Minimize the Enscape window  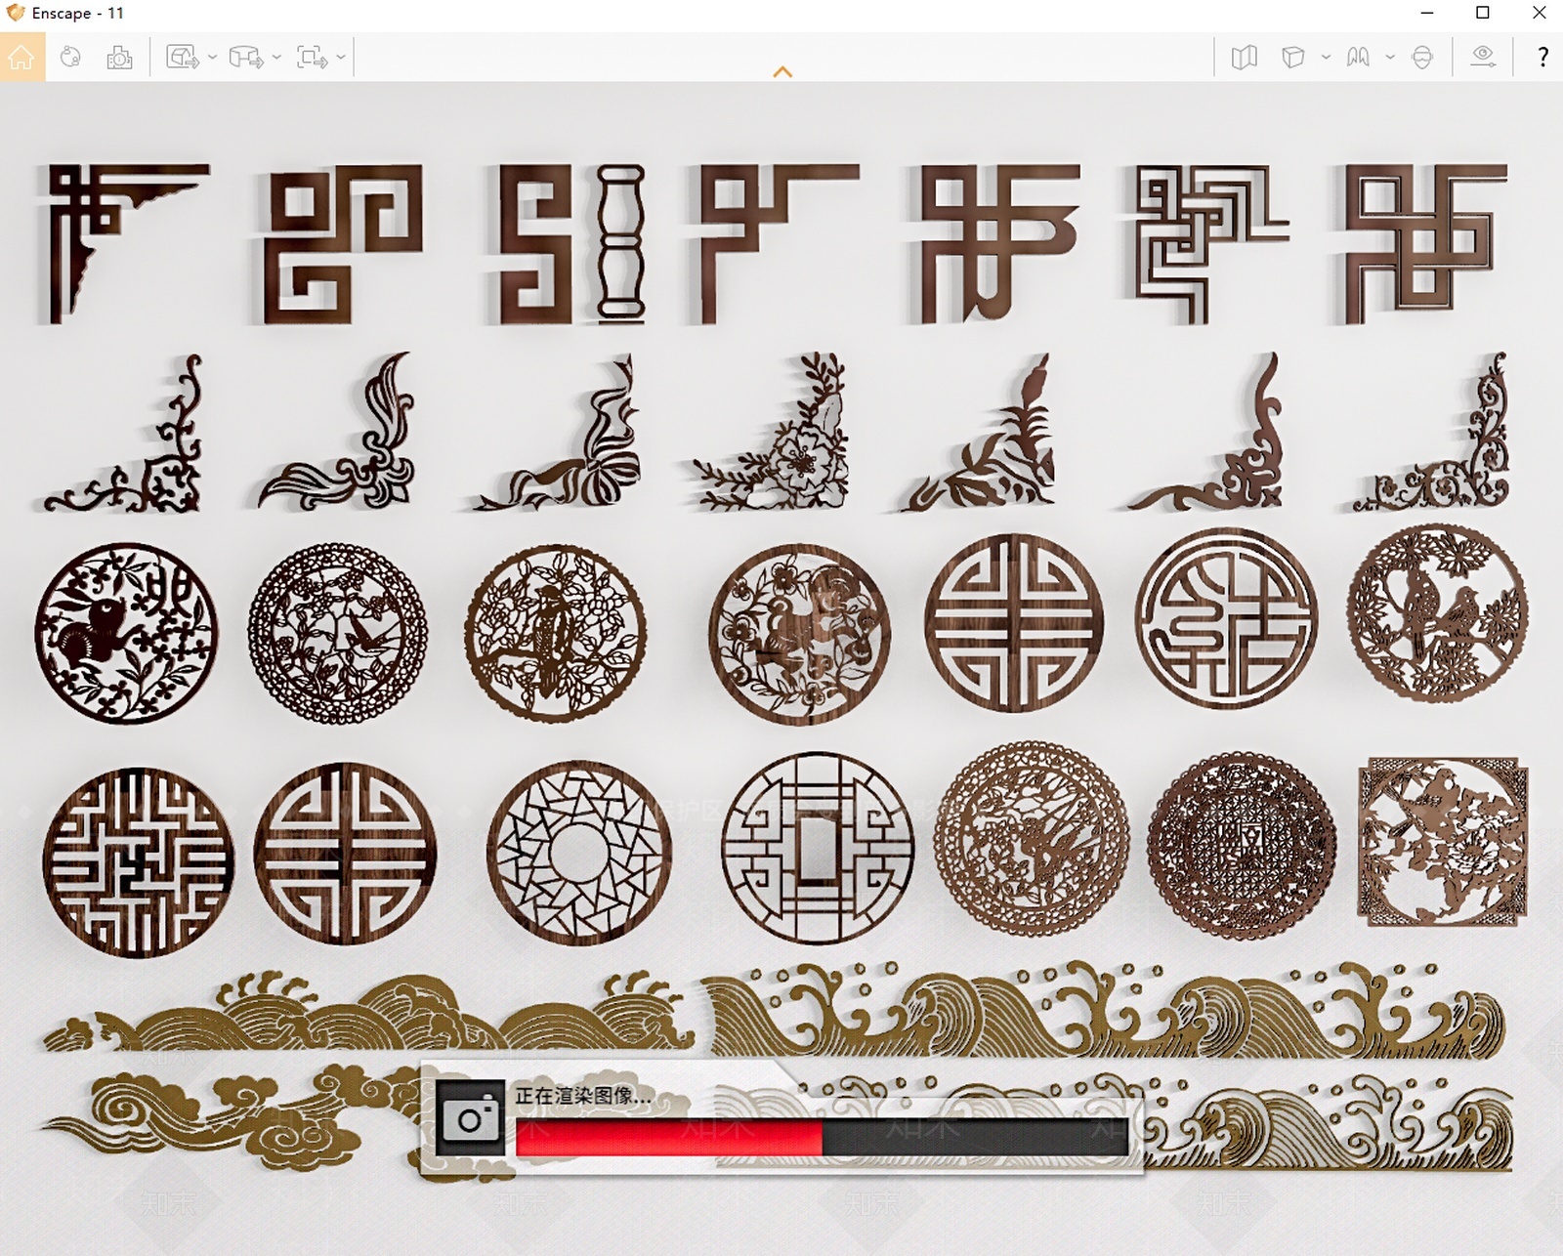point(1427,13)
